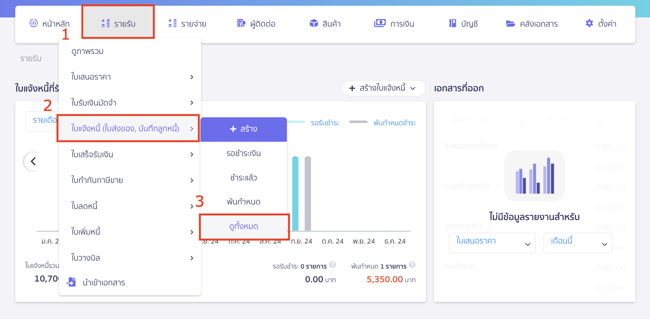Open ใบแจ้งหนี้ (ใบส่งของ, บันทึกลูกหนี้) menu item
This screenshot has height=319, width=650.
point(128,128)
